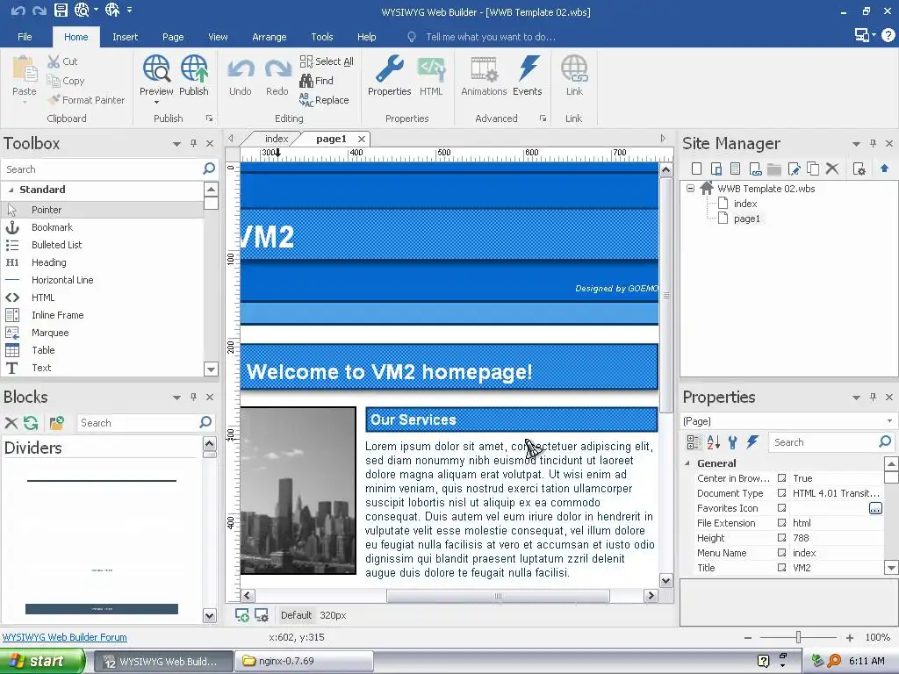The width and height of the screenshot is (899, 674).
Task: Click the Site Manager new page icon
Action: point(696,168)
